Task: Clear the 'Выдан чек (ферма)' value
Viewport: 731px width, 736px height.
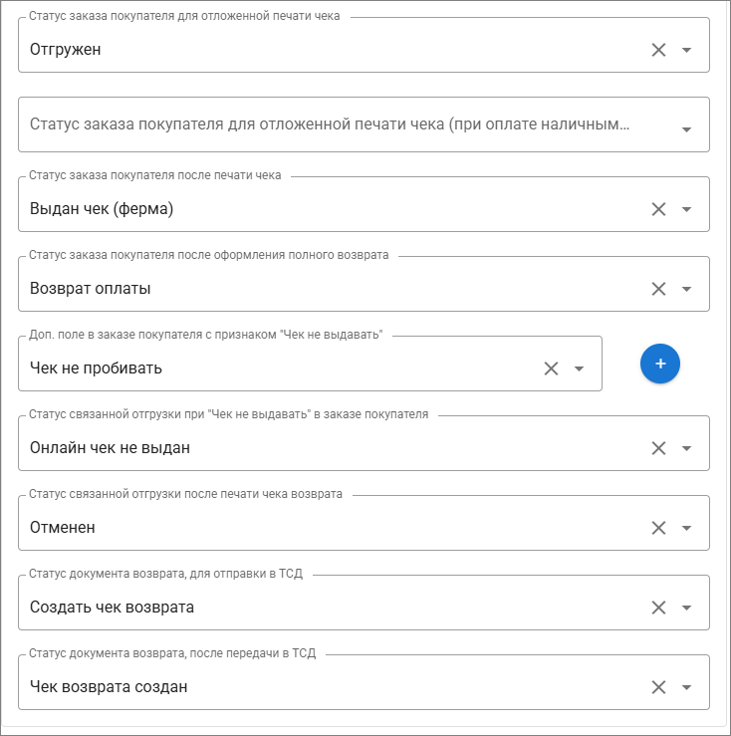Action: 658,209
